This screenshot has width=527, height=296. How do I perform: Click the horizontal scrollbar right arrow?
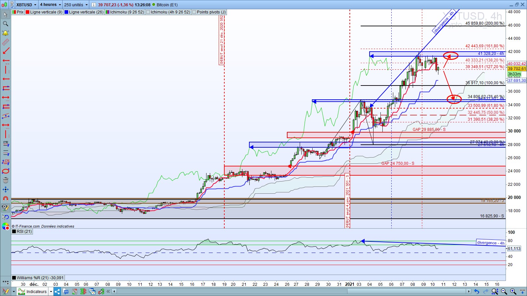(469, 291)
